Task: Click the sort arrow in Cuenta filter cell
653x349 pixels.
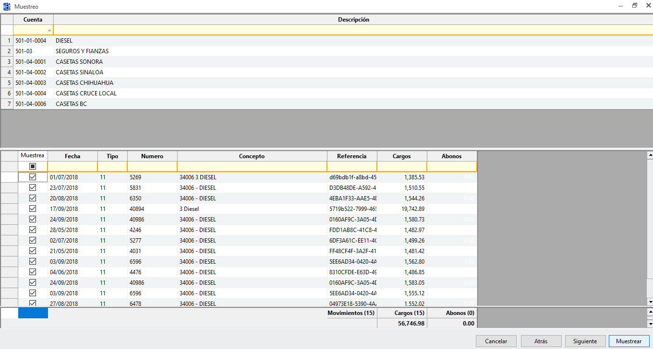Action: [x=50, y=30]
